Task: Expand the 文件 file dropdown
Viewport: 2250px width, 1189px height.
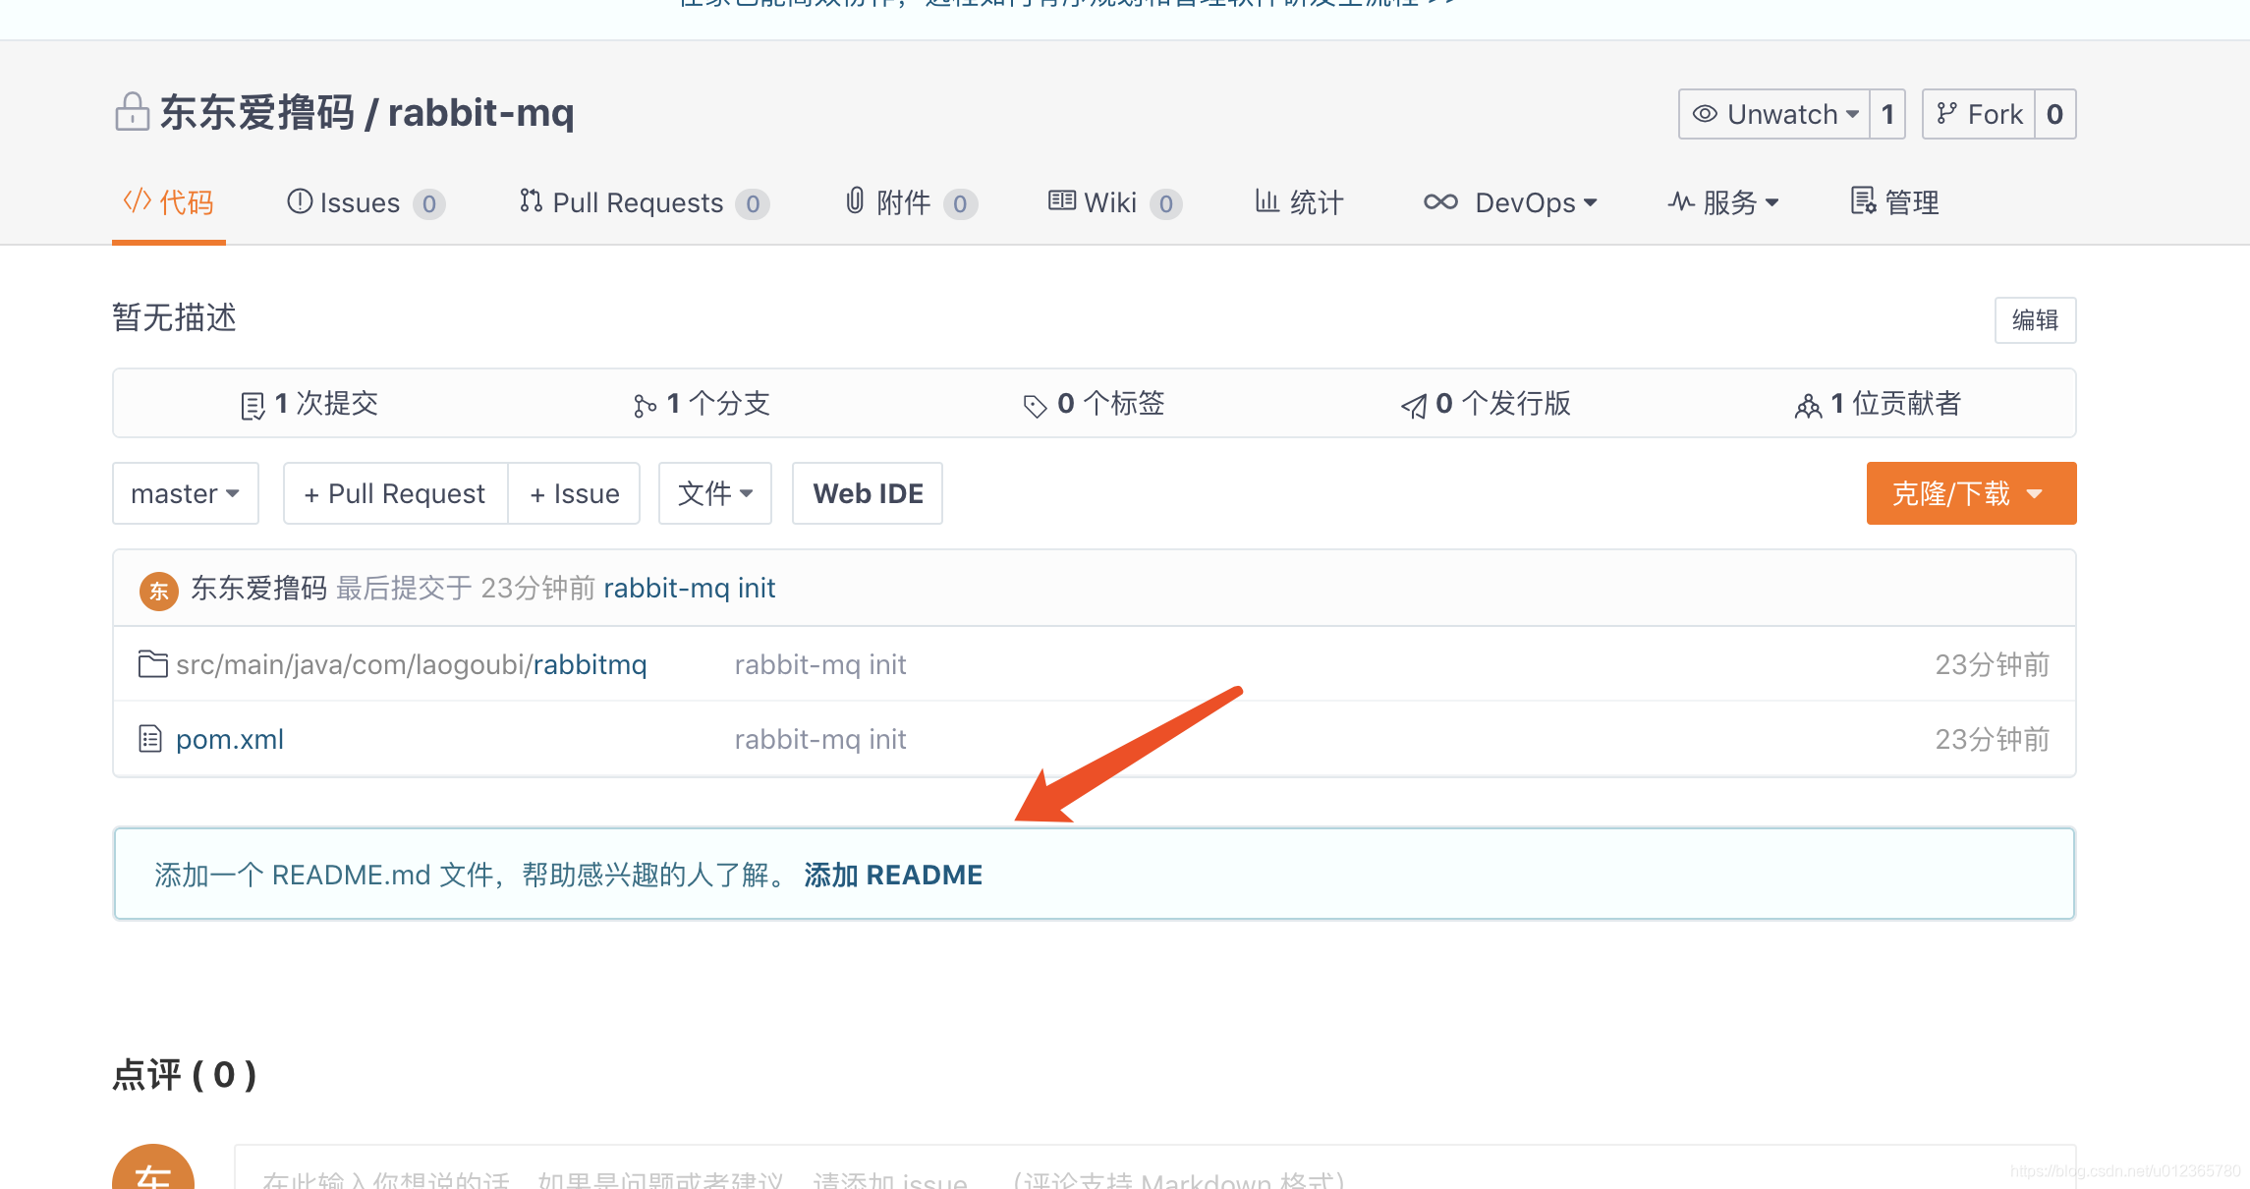Action: click(715, 493)
